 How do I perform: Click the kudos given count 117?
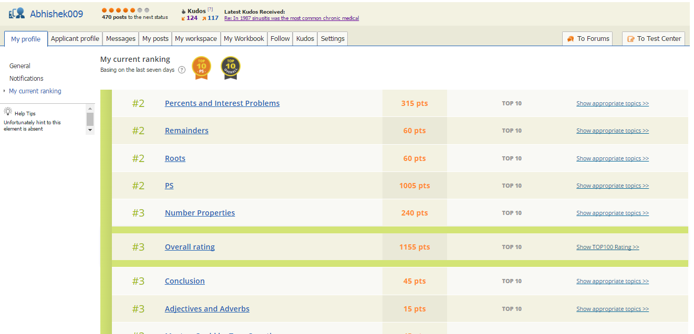tap(212, 18)
